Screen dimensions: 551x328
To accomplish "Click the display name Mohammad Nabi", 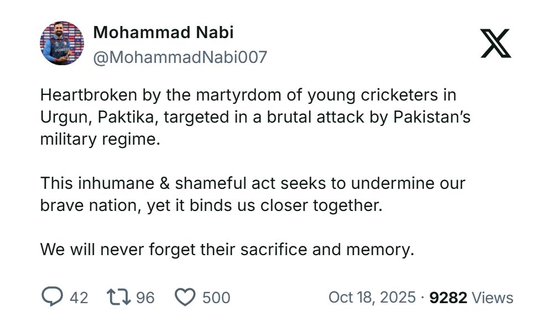I will pyautogui.click(x=165, y=31).
